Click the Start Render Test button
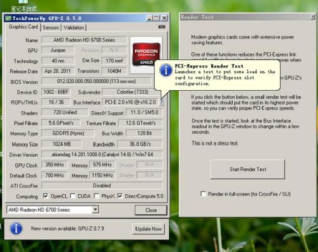The height and width of the screenshot is (252, 318). (248, 169)
